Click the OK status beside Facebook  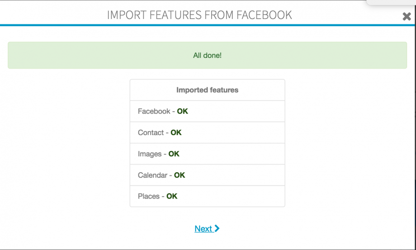click(x=182, y=111)
